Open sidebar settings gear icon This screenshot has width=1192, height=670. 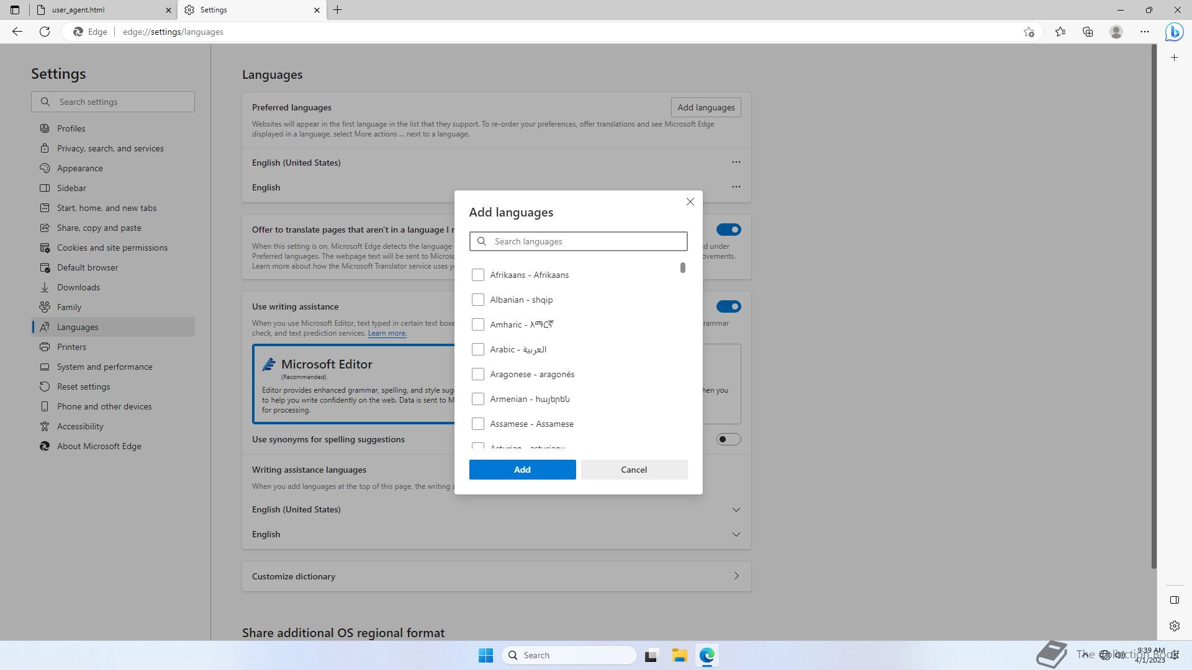pos(1174,626)
